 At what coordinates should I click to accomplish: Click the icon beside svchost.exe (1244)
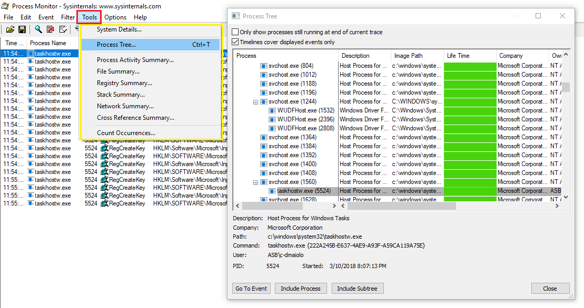(x=263, y=101)
